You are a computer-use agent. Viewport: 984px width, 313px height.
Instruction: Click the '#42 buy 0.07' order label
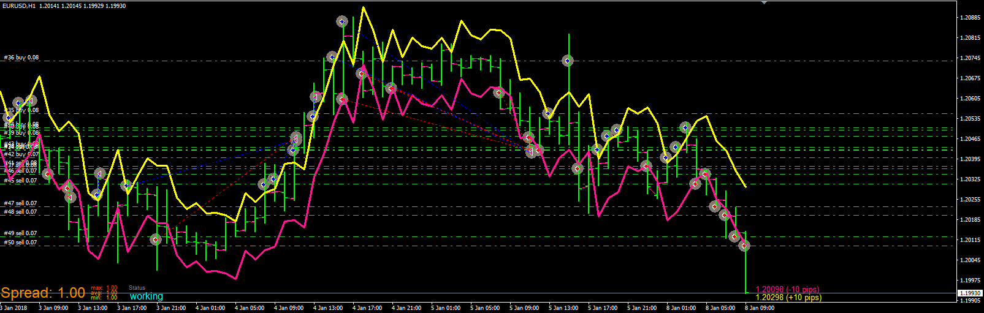21,154
